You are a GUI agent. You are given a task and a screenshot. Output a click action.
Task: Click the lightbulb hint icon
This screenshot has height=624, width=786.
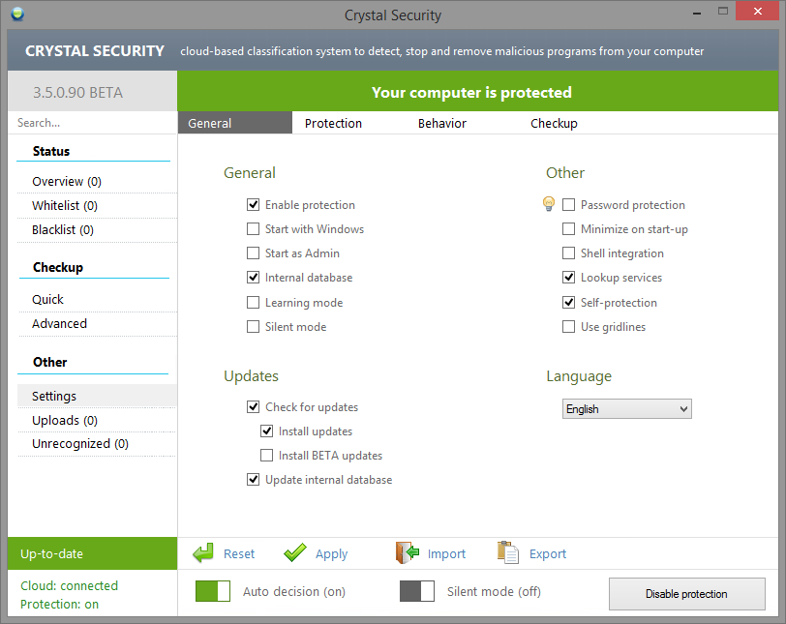click(x=548, y=204)
